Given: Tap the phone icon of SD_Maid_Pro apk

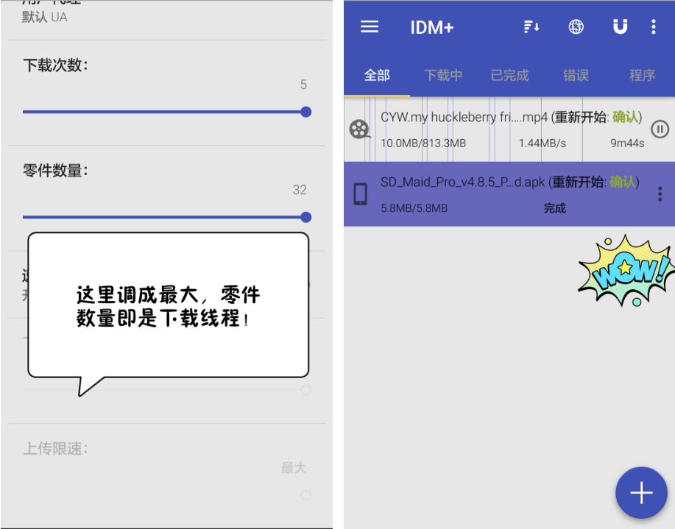Looking at the screenshot, I should click(360, 194).
